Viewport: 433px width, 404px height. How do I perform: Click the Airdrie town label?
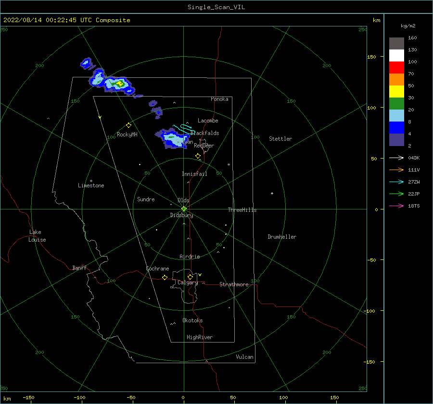[190, 257]
